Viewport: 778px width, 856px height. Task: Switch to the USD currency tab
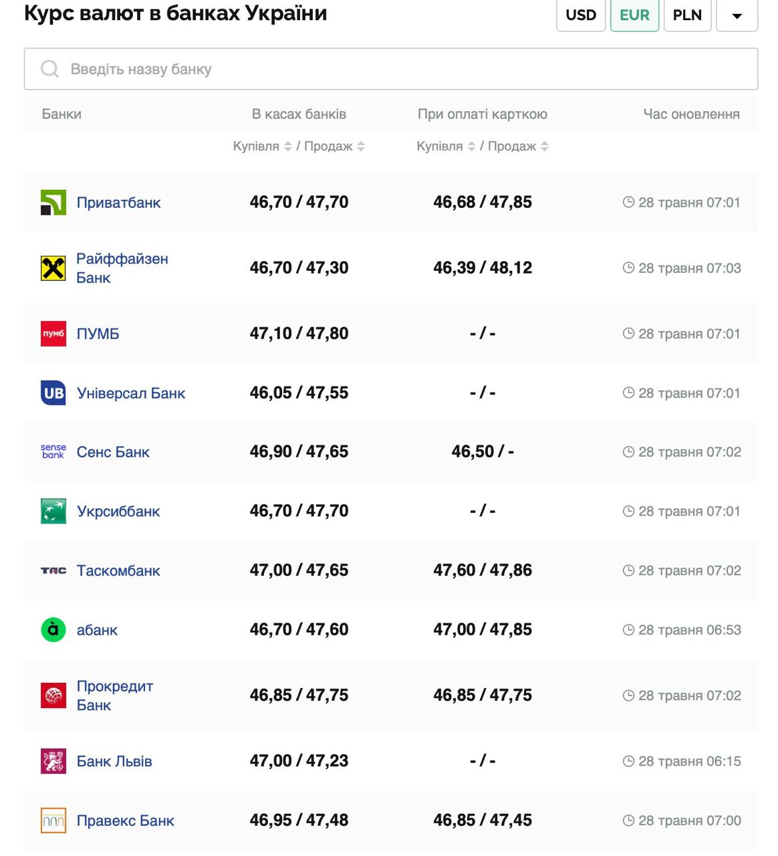(580, 15)
